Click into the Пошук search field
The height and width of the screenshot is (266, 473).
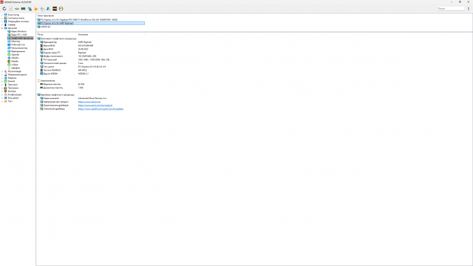tap(450, 9)
